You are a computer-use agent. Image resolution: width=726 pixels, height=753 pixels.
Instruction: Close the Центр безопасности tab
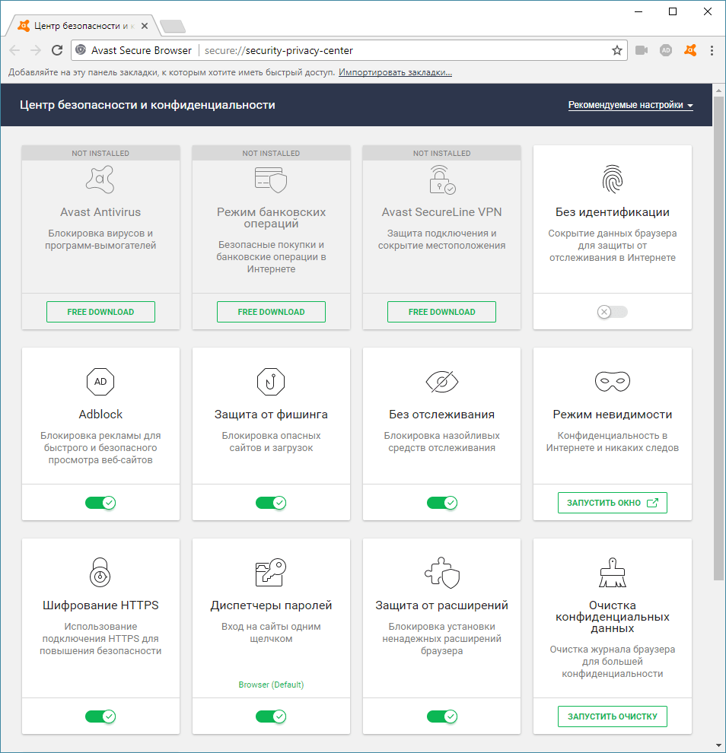point(145,26)
